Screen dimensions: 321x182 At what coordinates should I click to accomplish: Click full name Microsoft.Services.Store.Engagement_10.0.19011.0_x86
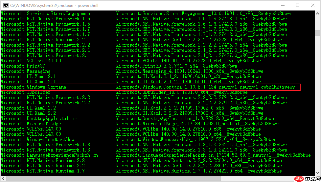pos(204,14)
